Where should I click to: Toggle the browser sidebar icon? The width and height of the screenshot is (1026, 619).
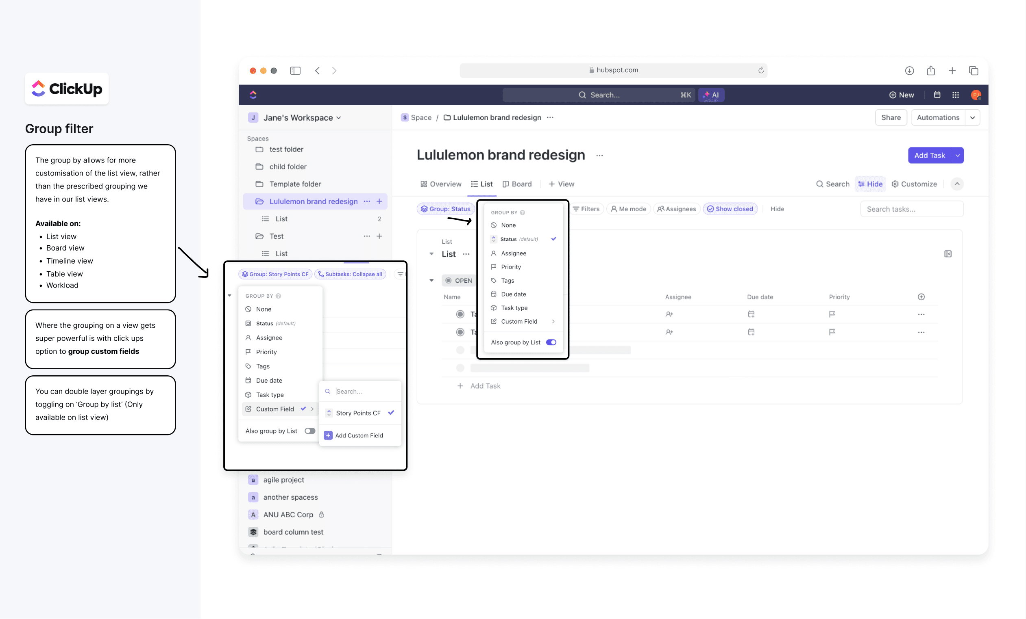coord(295,71)
